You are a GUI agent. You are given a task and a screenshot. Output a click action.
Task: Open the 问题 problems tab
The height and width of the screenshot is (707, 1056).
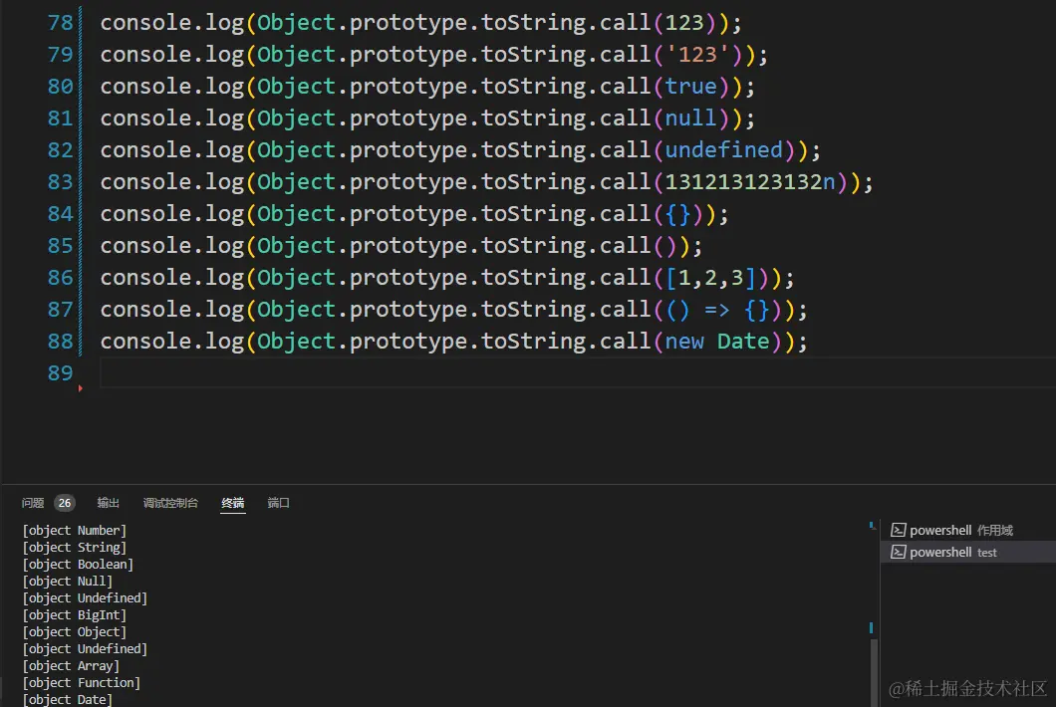pos(32,503)
